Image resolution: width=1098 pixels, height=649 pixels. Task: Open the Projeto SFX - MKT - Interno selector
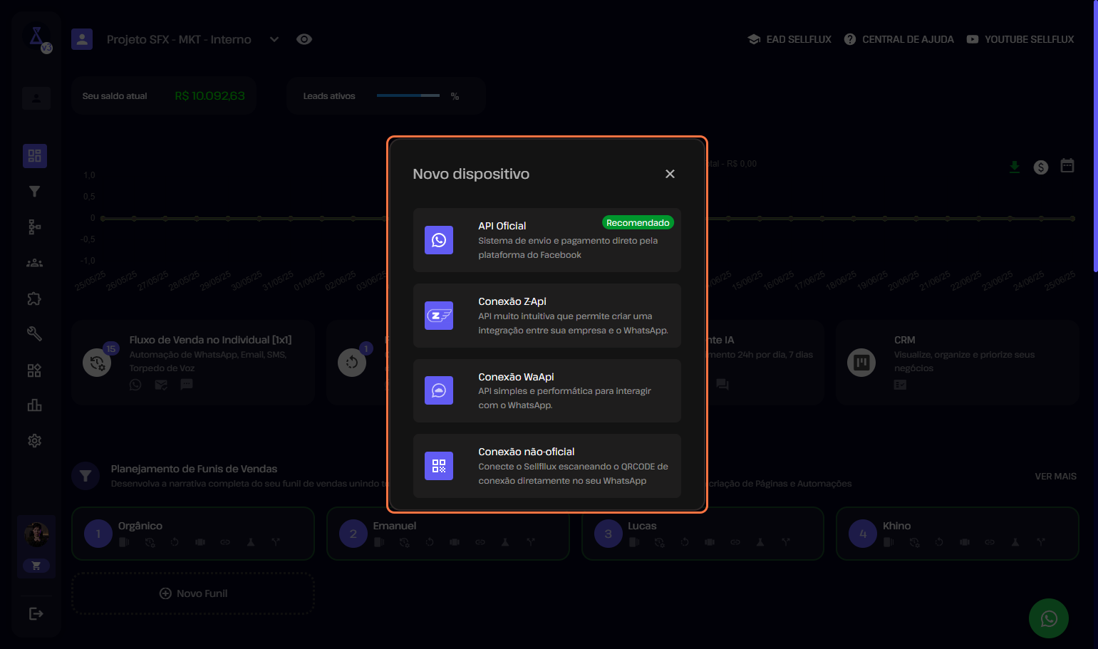click(x=179, y=39)
